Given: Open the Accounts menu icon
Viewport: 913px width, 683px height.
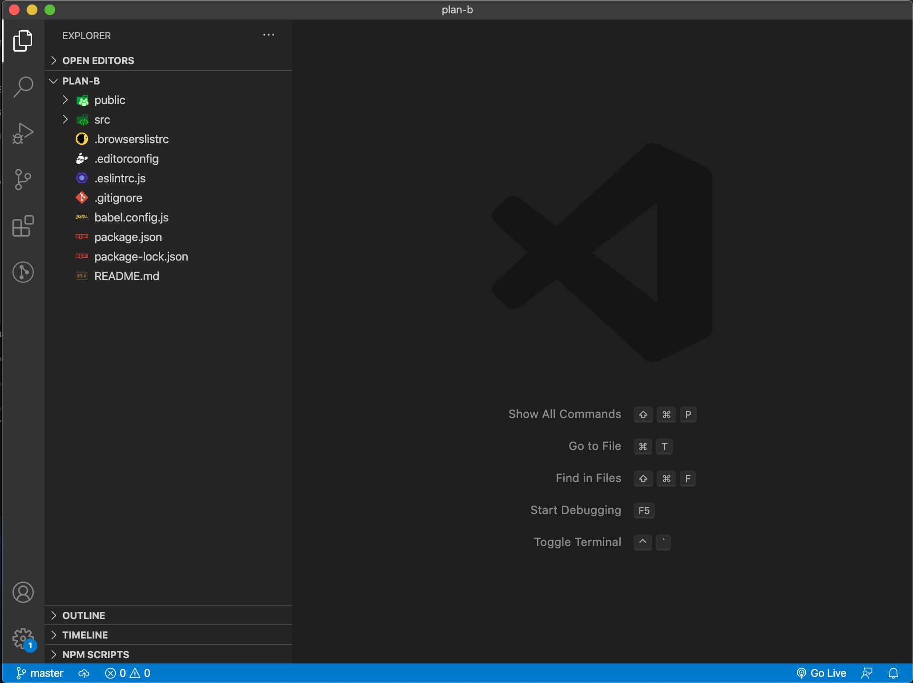Looking at the screenshot, I should 23,592.
